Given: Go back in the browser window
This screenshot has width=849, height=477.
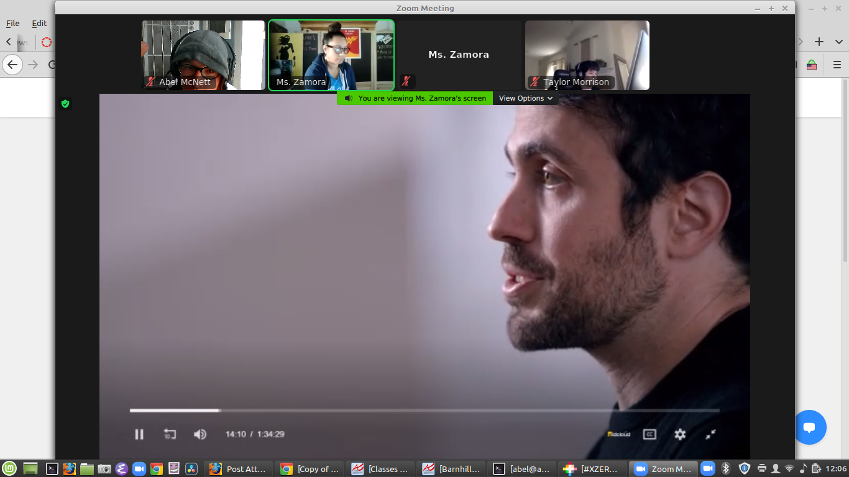Looking at the screenshot, I should 12,65.
